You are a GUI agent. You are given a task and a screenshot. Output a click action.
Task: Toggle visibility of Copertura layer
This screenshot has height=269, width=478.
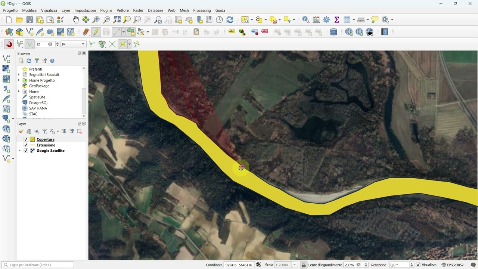pos(26,139)
